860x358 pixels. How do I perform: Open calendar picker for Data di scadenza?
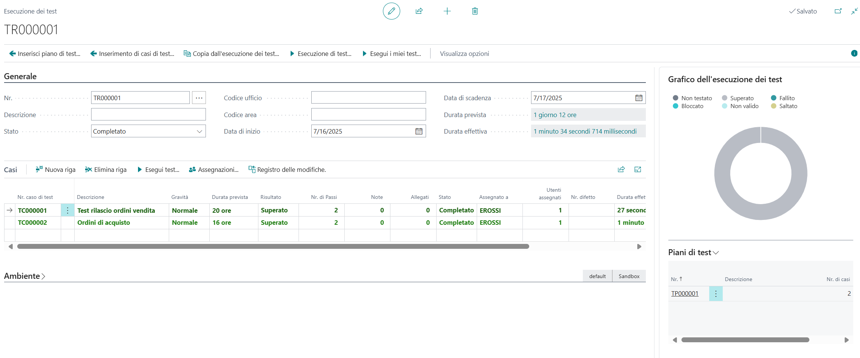click(x=638, y=98)
